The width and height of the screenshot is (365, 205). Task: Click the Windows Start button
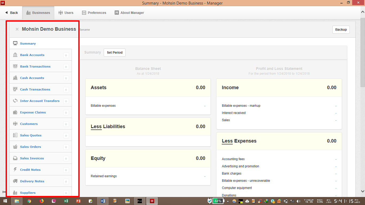click(x=5, y=201)
